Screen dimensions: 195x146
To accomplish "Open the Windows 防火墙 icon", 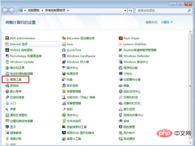I will click(x=64, y=62).
